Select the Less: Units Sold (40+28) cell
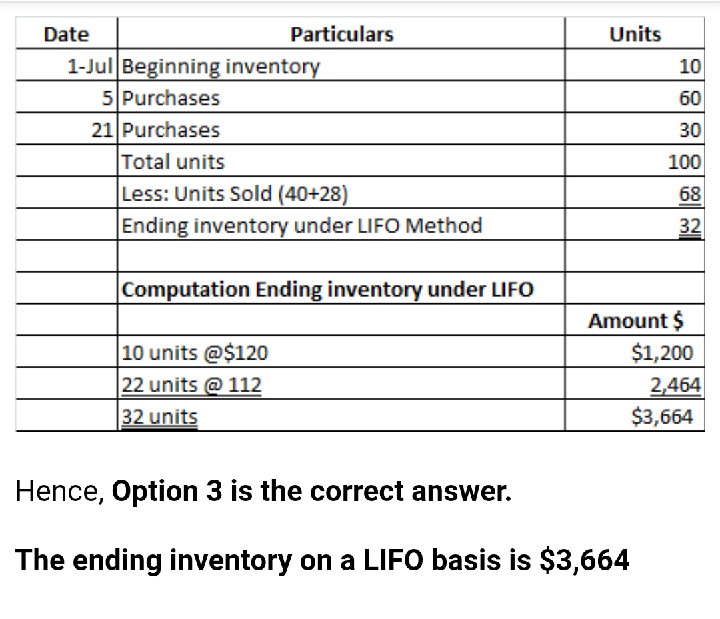 (236, 194)
